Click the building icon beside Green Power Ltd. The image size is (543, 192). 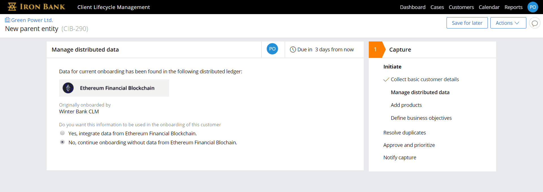(x=8, y=20)
